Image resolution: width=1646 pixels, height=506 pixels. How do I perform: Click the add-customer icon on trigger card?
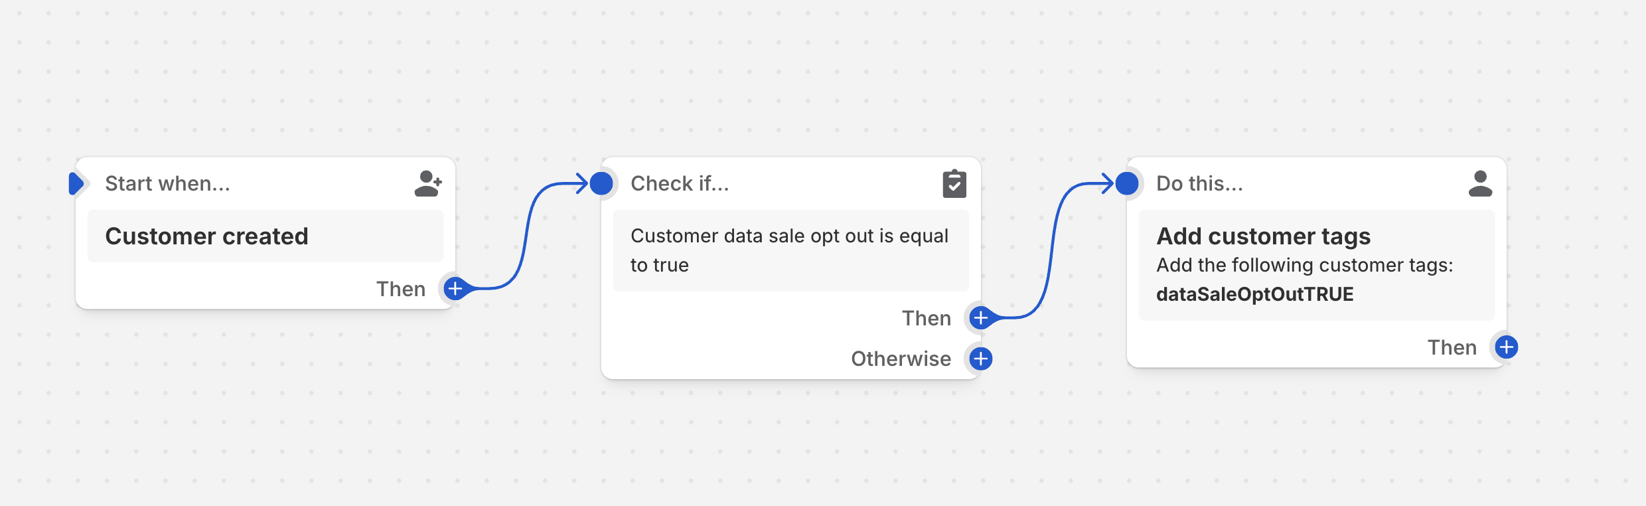(428, 183)
